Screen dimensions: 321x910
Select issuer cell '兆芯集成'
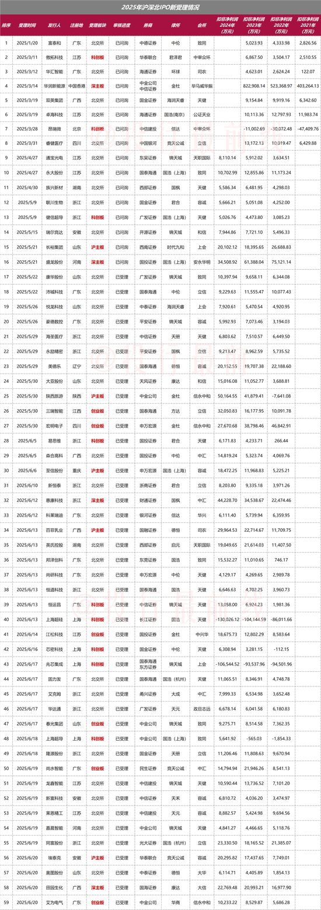pyautogui.click(x=54, y=665)
